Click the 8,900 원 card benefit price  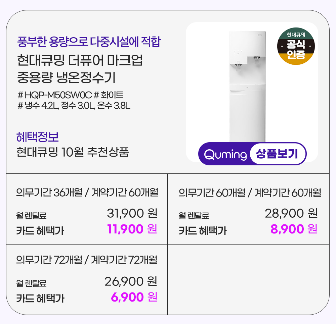click(x=294, y=230)
